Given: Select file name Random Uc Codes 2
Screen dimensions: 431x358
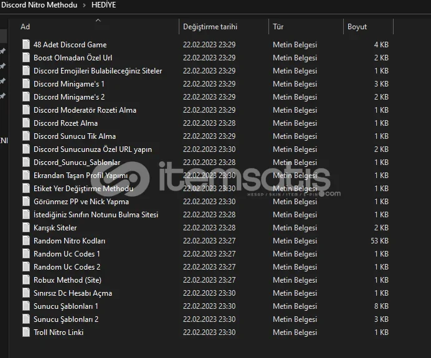Looking at the screenshot, I should coord(67,266).
